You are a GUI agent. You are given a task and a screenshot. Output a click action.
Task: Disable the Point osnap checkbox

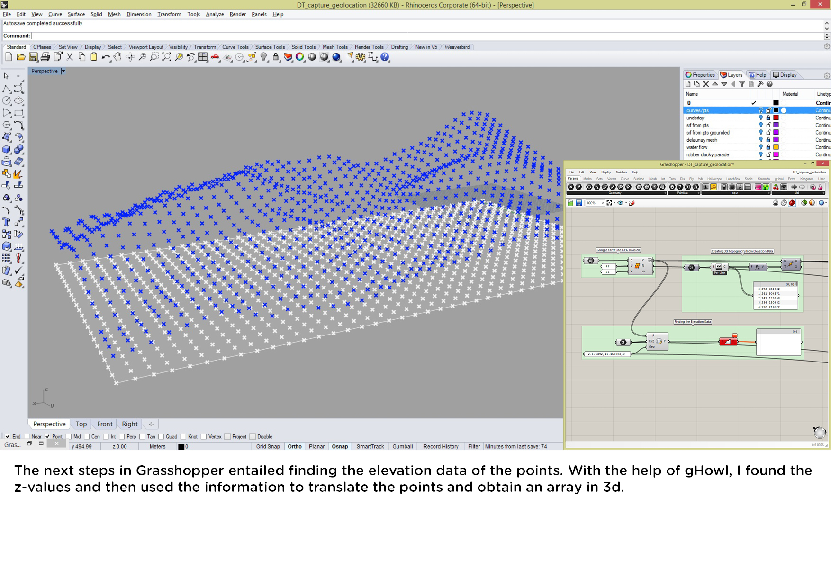point(47,437)
